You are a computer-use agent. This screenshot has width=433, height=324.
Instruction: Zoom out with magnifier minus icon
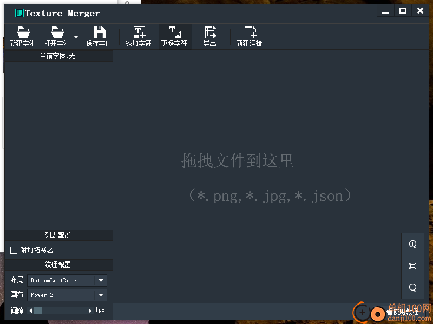(x=412, y=287)
